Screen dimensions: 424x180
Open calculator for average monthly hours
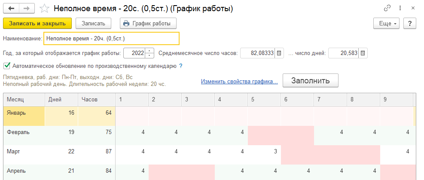coord(279,53)
